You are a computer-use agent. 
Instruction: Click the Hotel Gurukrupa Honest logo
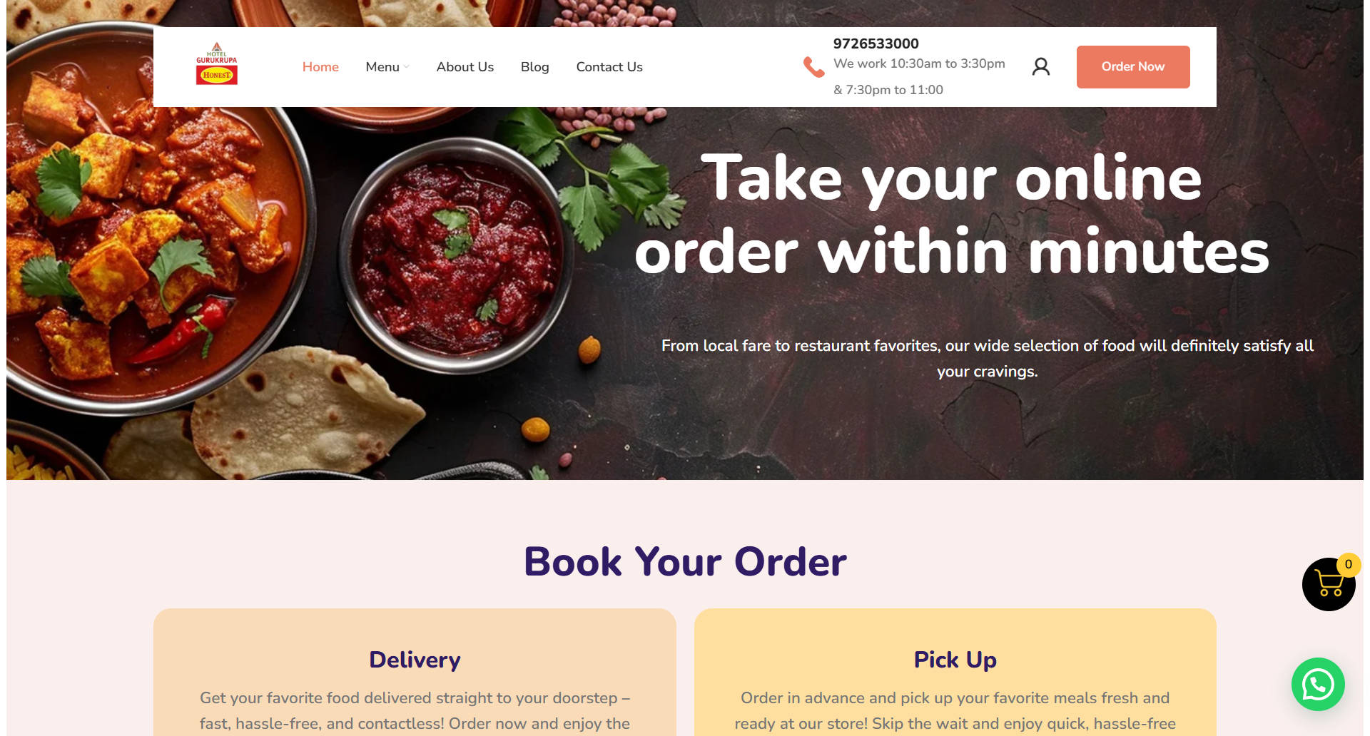[x=217, y=64]
